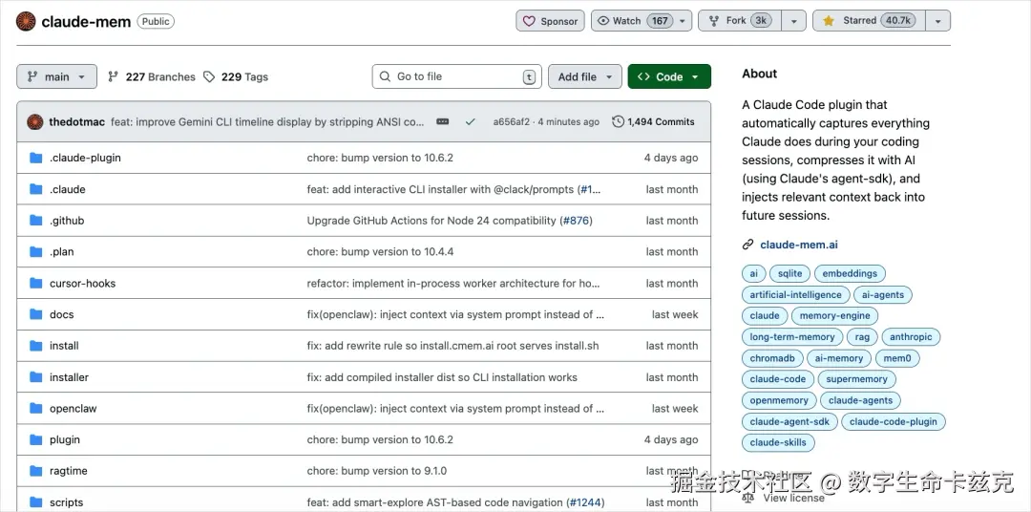
Task: Open the main branch selector dropdown
Action: [x=56, y=76]
